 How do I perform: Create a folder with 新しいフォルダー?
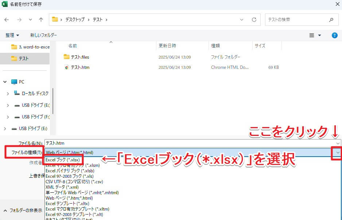tap(43, 35)
